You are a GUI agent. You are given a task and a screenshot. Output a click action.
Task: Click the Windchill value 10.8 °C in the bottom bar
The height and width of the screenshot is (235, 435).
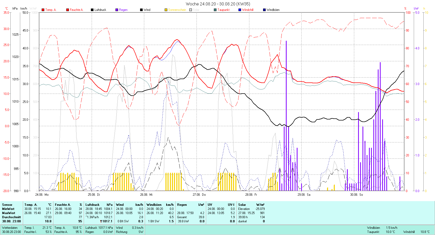(425, 232)
